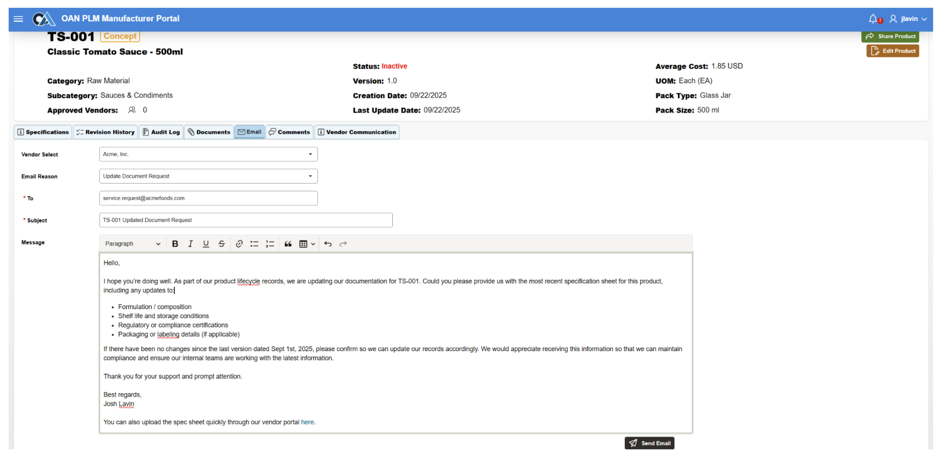
Task: Expand the Vendor Select dropdown
Action: (x=310, y=154)
